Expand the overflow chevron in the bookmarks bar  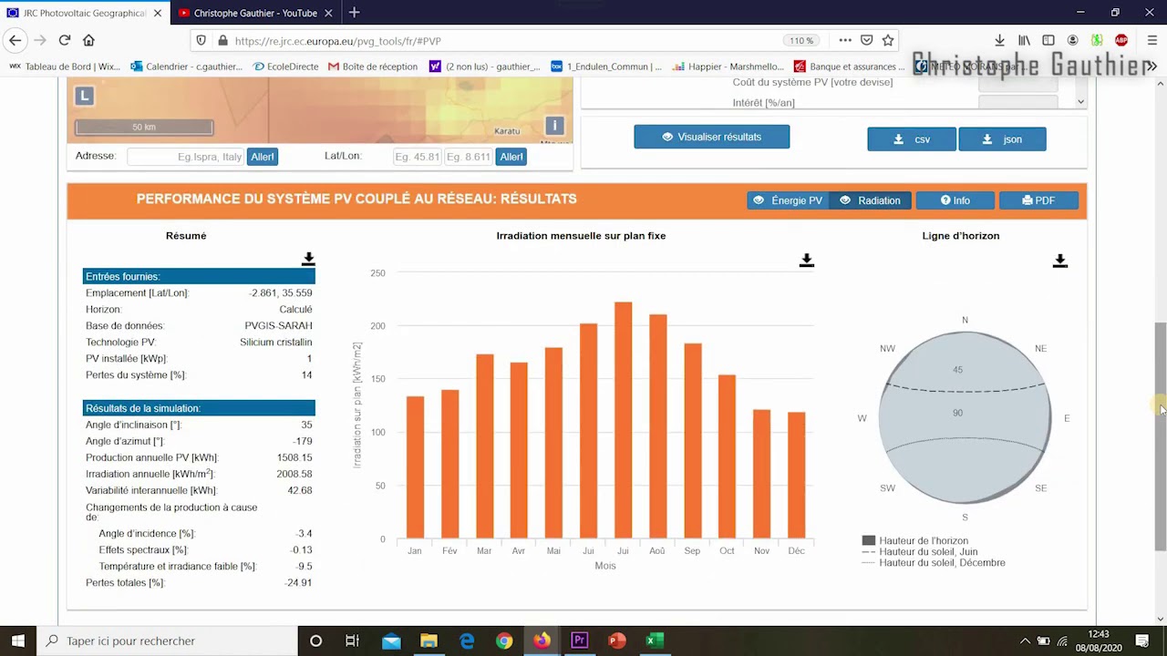click(x=1152, y=66)
